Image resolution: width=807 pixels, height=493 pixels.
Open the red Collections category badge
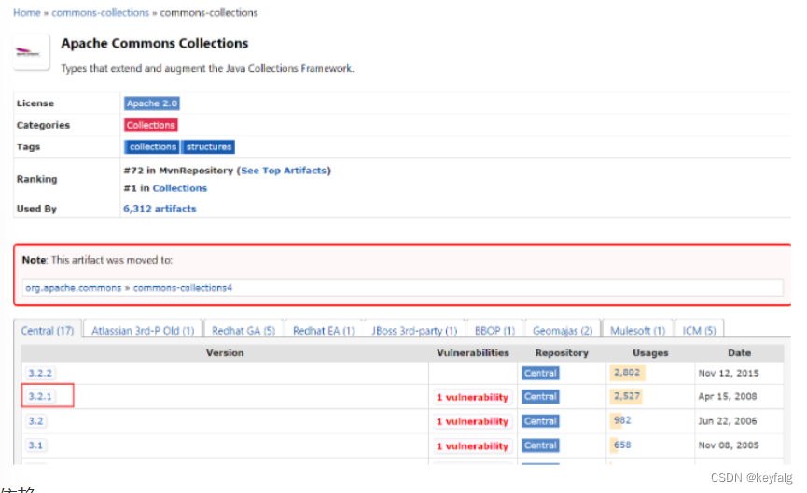click(x=151, y=125)
